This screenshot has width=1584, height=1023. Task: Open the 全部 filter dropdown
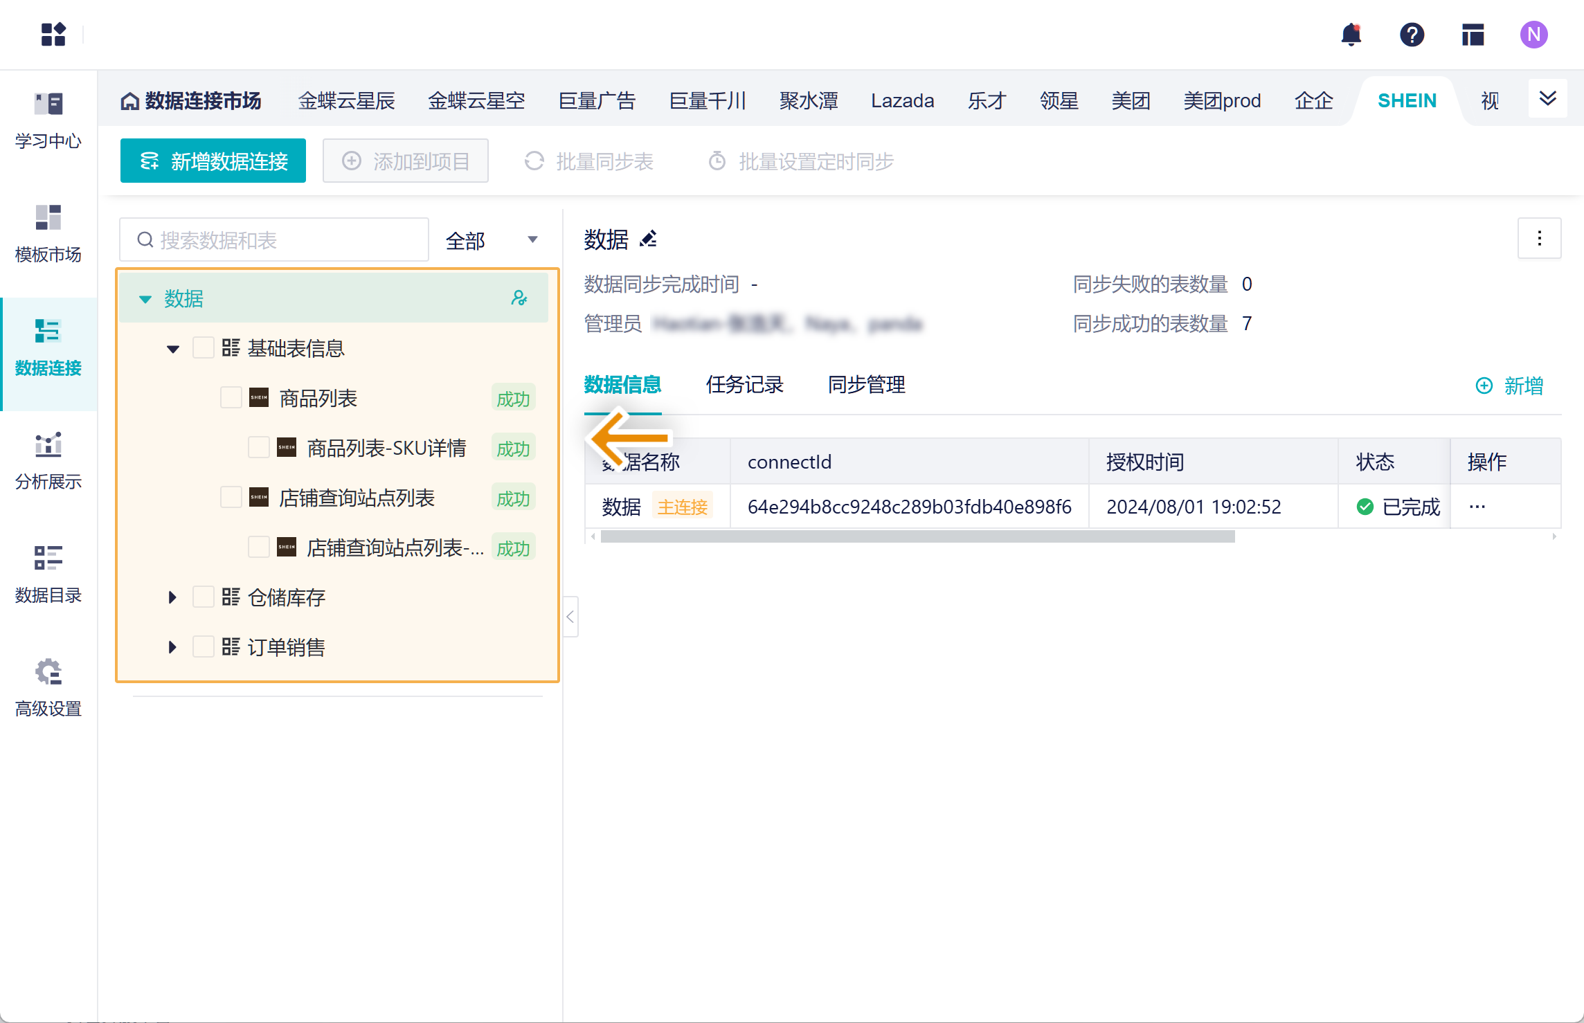click(492, 240)
